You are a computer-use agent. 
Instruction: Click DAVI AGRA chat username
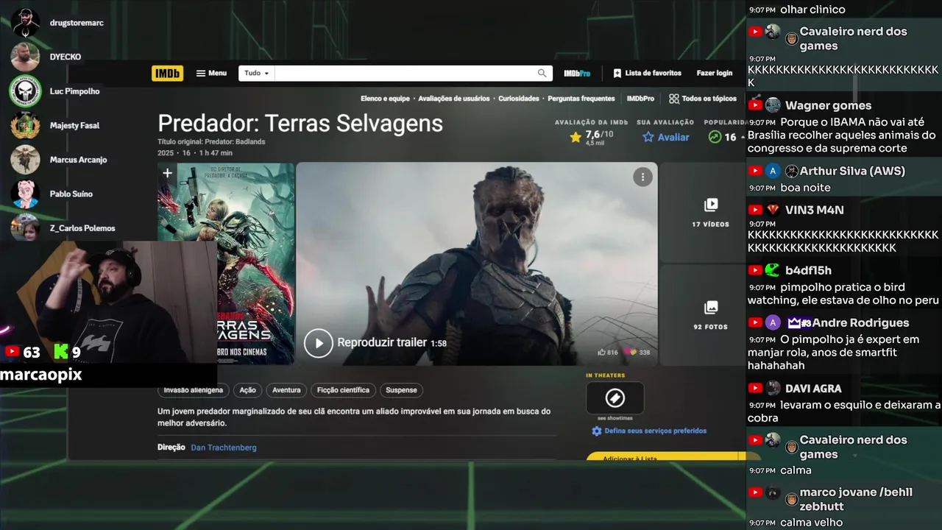click(x=813, y=388)
